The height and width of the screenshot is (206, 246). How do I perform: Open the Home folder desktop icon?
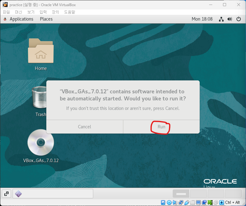click(x=41, y=51)
